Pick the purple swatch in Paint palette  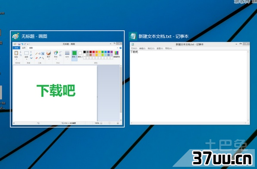(112, 52)
